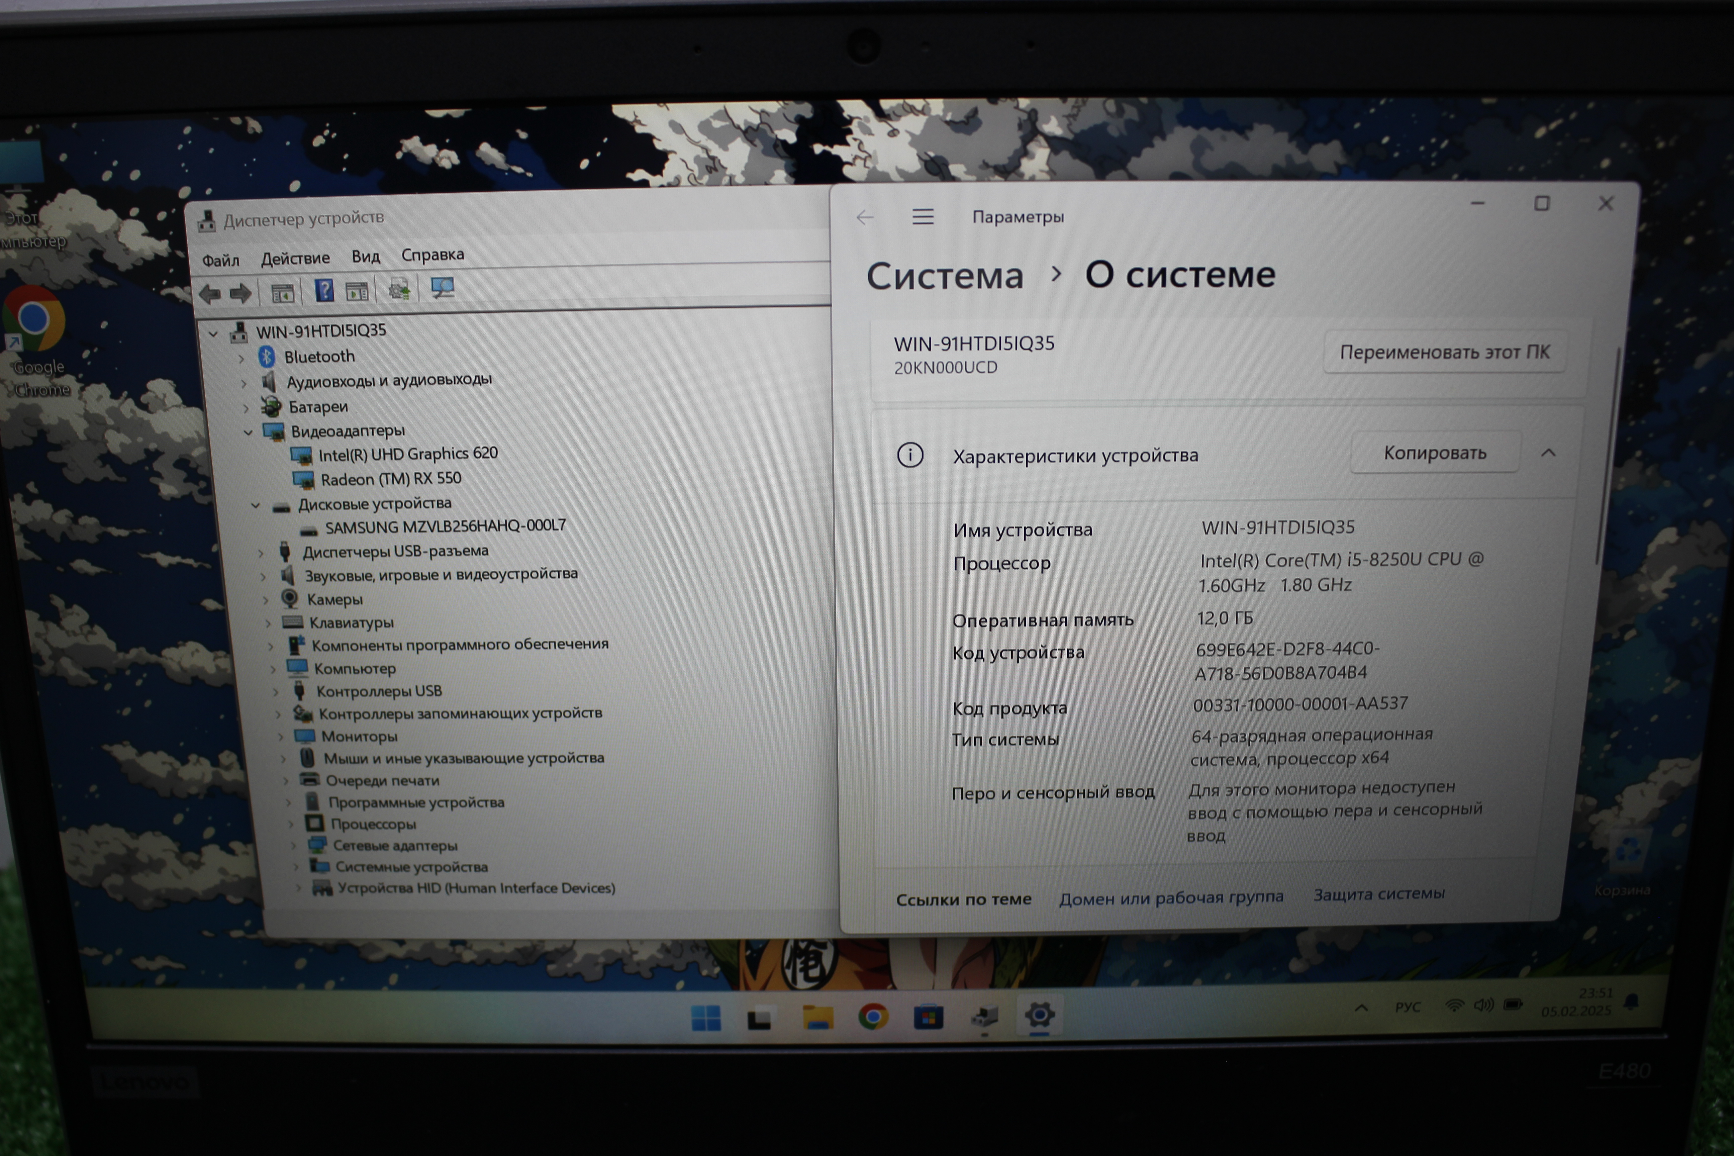
Task: Open Microsoft Store from the taskbar
Action: (x=928, y=1018)
